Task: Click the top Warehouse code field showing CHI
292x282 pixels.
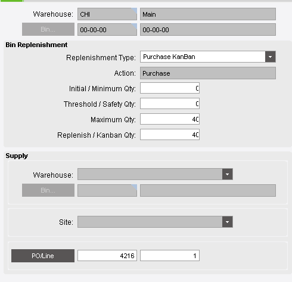Action: 107,14
